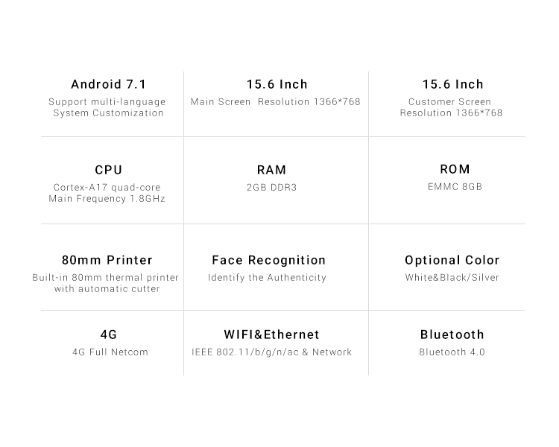Select the Main Screen Resolution 1366*768 text
559x447 pixels.
coord(275,101)
